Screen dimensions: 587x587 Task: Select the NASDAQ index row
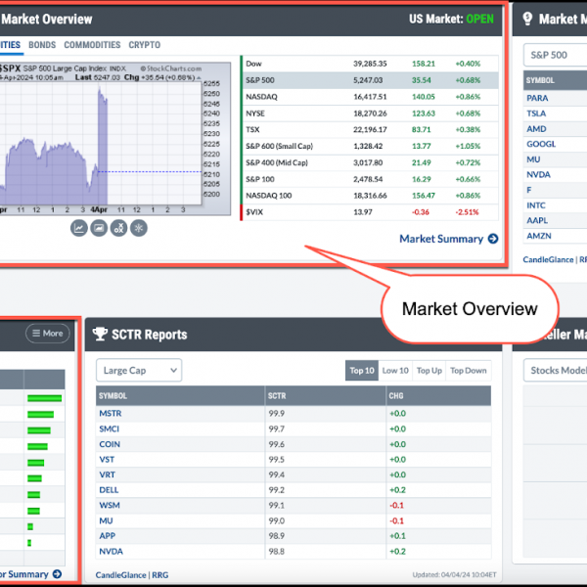(370, 97)
